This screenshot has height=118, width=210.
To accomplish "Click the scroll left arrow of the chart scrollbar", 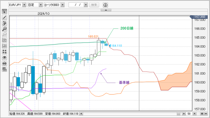I will (81, 114).
